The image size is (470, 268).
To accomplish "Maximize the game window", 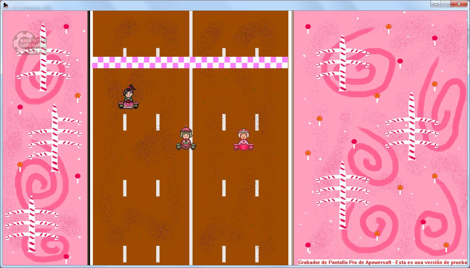I will 446,4.
